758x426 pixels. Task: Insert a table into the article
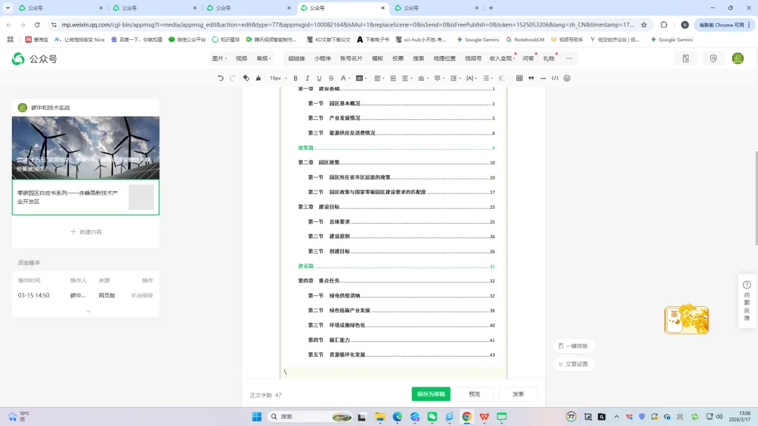tap(519, 78)
